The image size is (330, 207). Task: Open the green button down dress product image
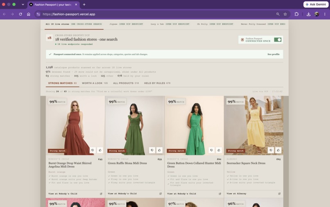point(194,125)
